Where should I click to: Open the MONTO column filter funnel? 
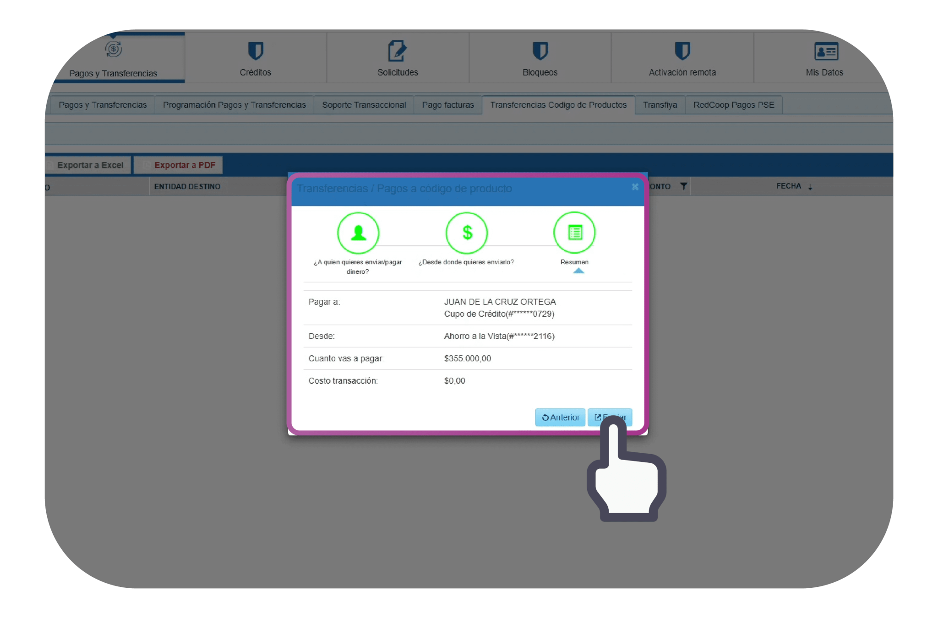click(x=683, y=186)
